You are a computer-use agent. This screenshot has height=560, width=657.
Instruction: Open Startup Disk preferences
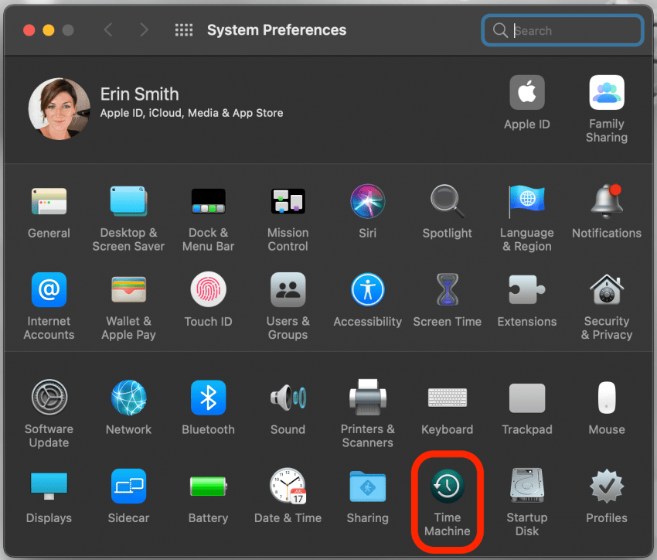coord(526,487)
